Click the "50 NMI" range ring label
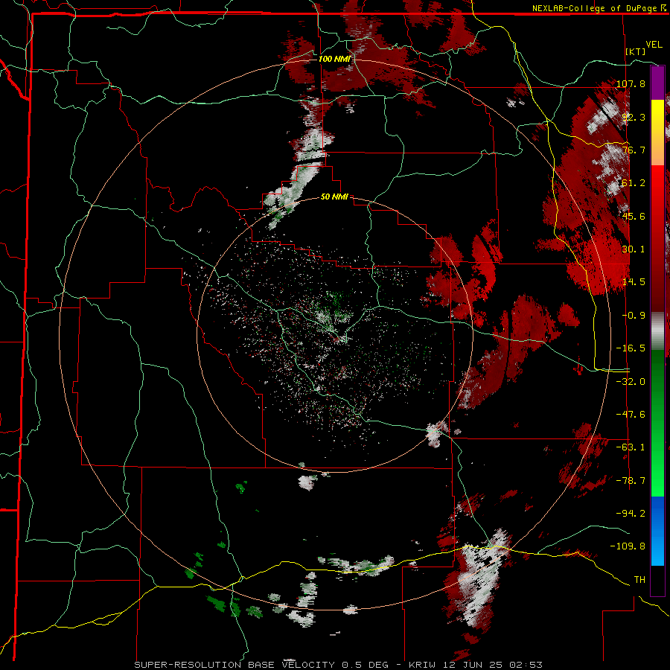670x670 pixels. coord(334,197)
